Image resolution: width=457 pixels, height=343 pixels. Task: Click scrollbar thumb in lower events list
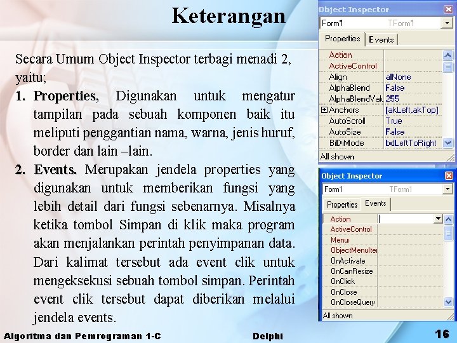(449, 232)
